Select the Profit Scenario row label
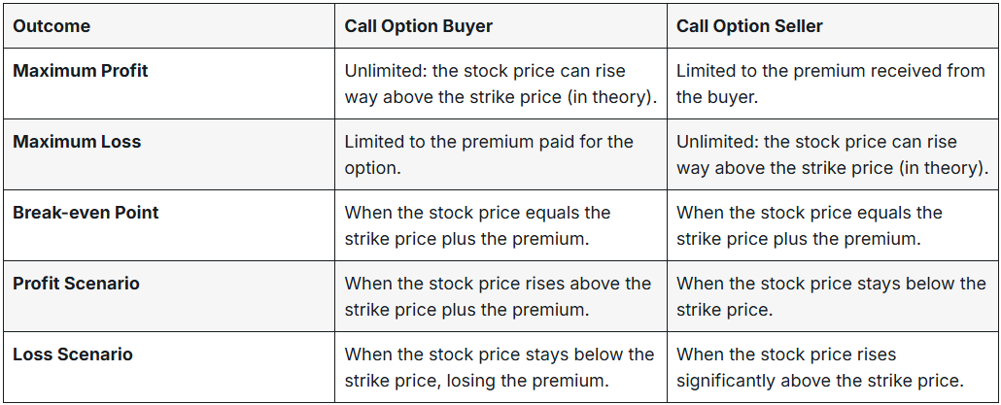Image resolution: width=1001 pixels, height=405 pixels. (x=76, y=284)
